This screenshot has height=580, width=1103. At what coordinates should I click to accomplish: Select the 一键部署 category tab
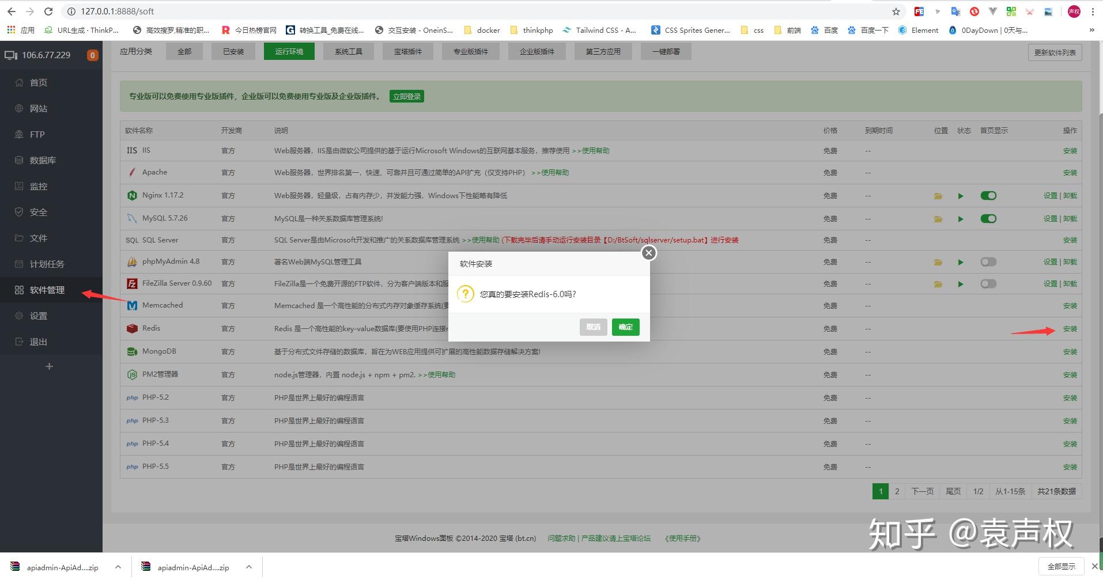(666, 52)
